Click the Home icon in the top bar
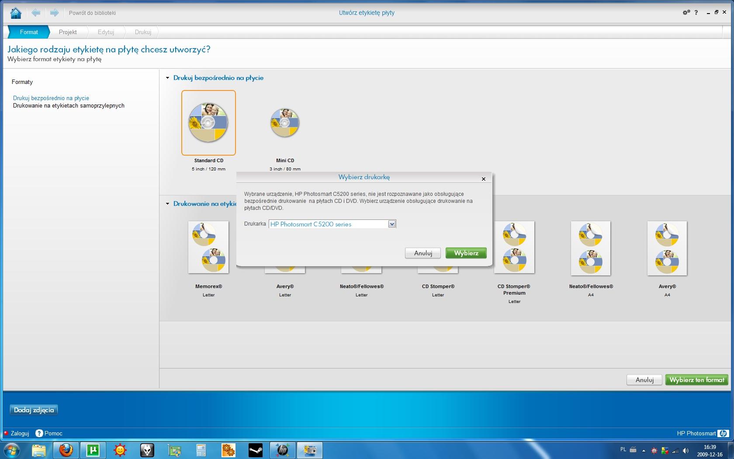The height and width of the screenshot is (459, 734). (16, 13)
